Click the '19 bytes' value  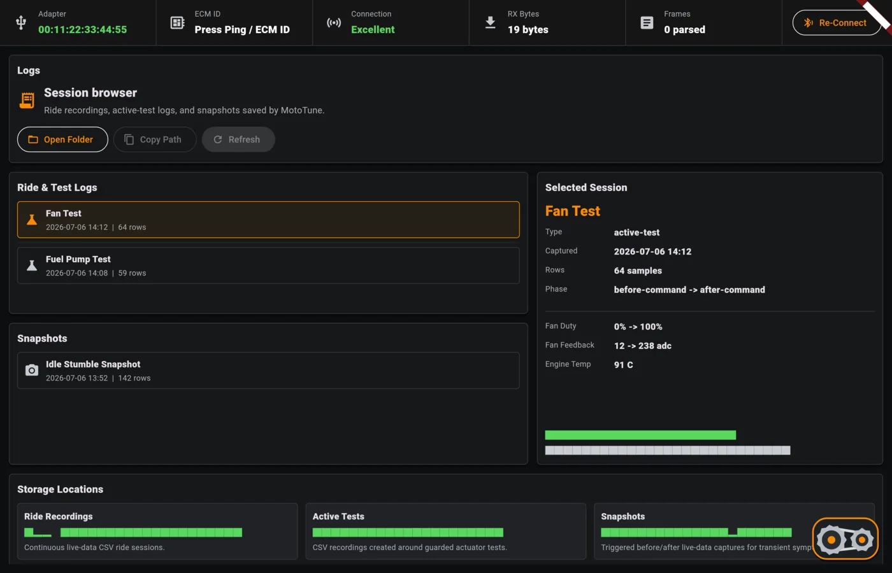point(528,29)
